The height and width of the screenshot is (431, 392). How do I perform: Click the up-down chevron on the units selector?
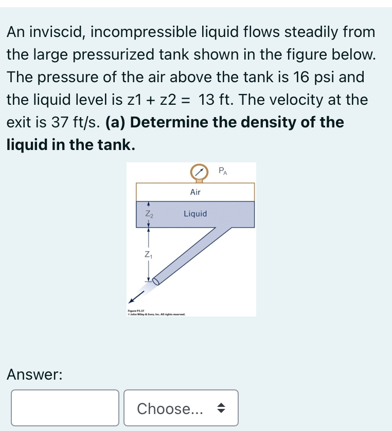point(222,408)
